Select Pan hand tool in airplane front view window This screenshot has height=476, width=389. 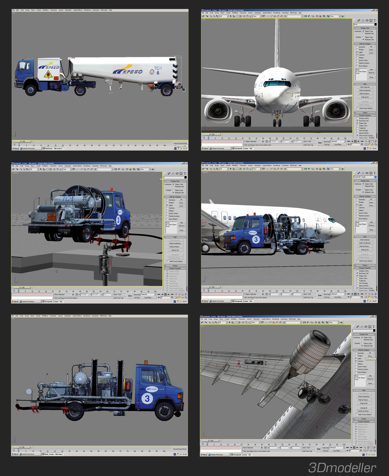tap(370, 145)
